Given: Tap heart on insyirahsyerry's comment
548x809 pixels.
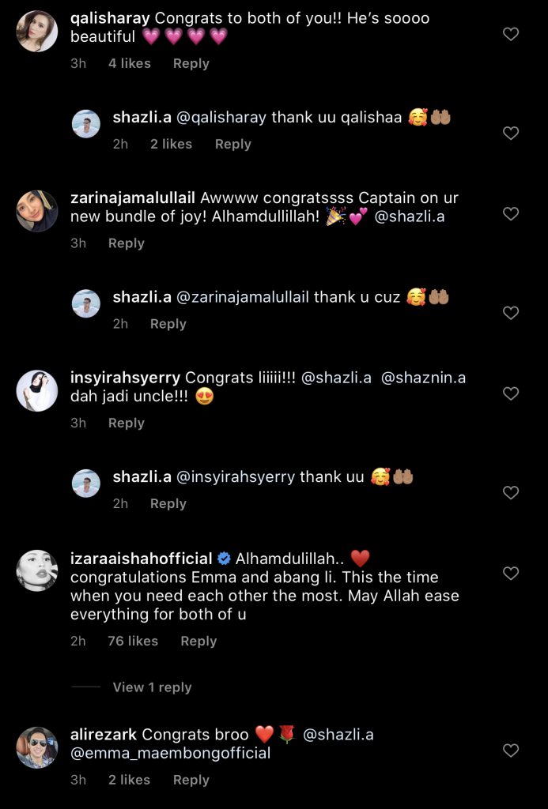Looking at the screenshot, I should coord(511,393).
